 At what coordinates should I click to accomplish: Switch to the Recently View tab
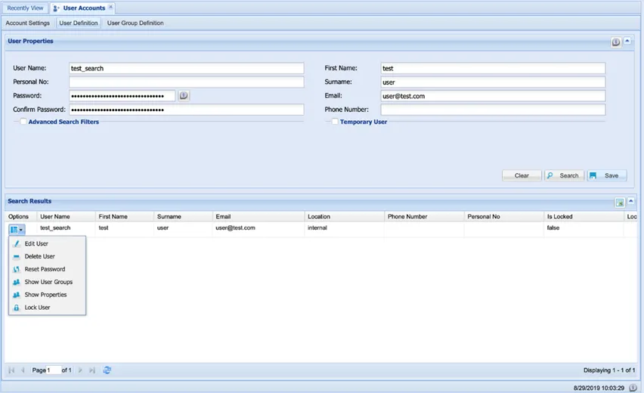pos(25,8)
